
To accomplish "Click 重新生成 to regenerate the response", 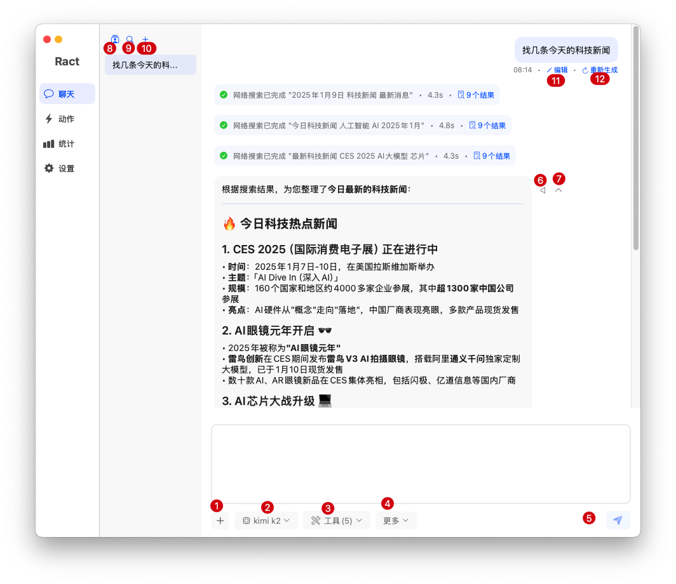I will (x=600, y=70).
